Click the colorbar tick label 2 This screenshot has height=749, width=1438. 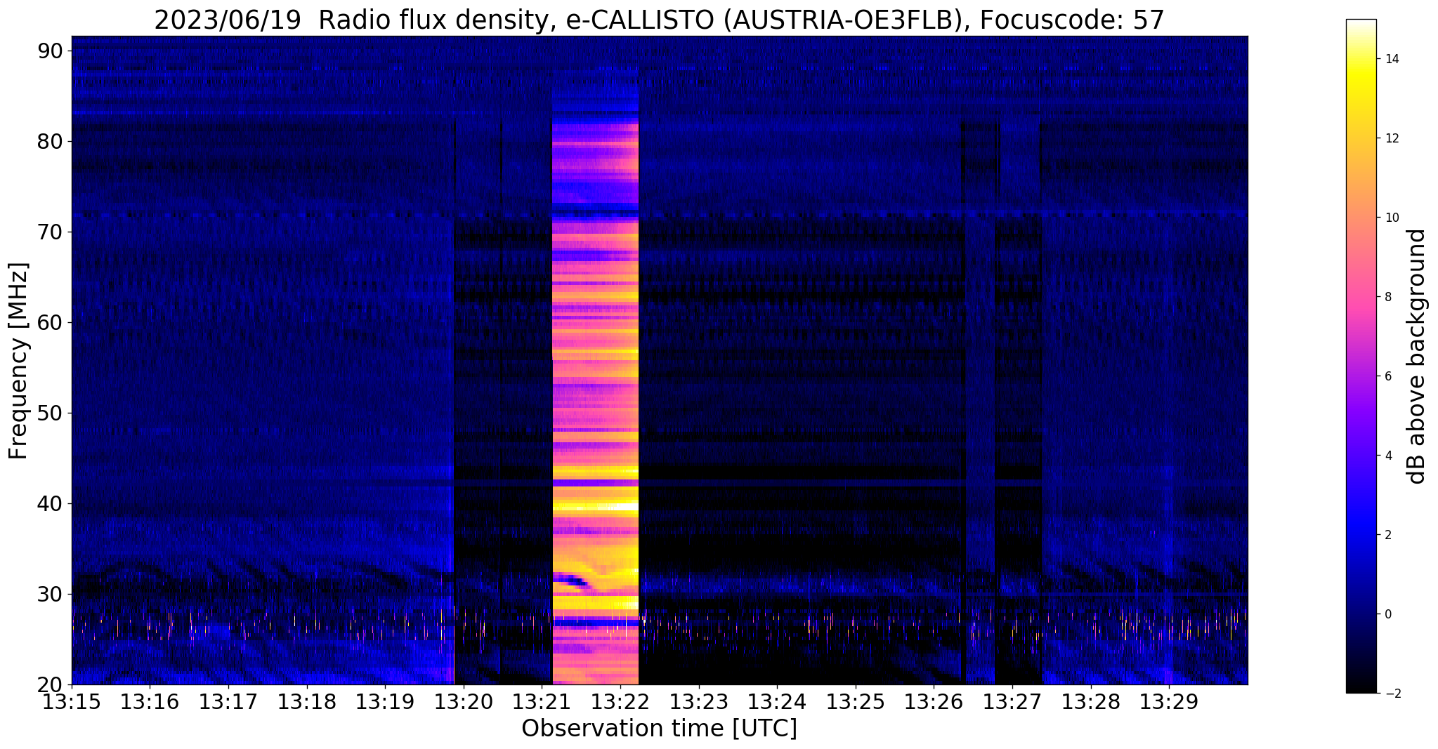click(1387, 535)
